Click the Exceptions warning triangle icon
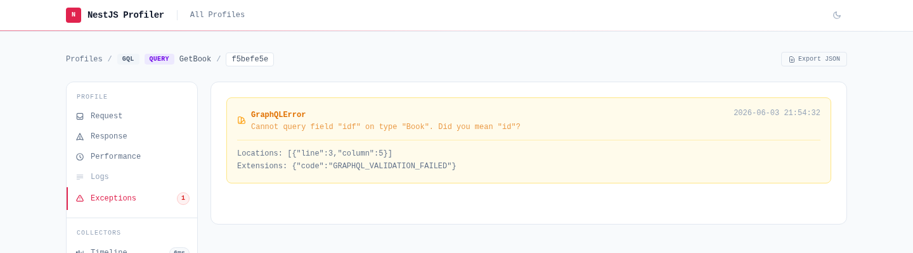The height and width of the screenshot is (253, 913). point(80,199)
